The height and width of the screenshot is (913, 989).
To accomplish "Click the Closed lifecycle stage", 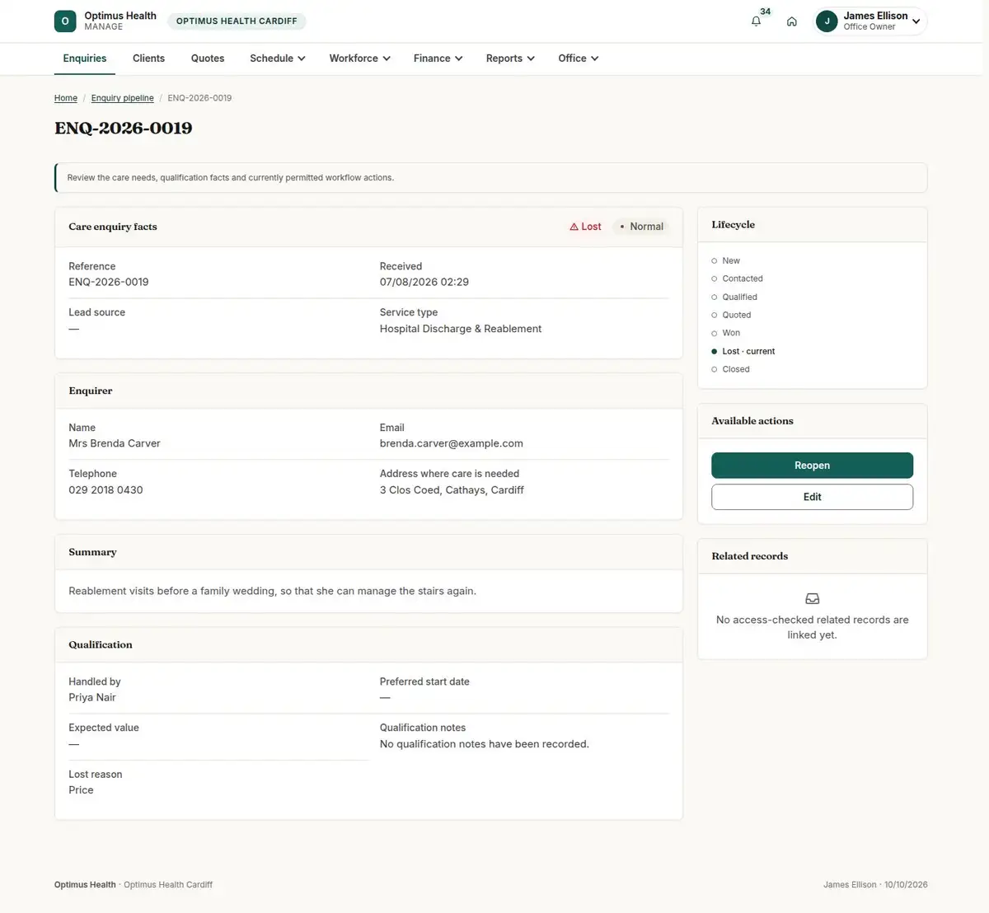I will (730, 369).
